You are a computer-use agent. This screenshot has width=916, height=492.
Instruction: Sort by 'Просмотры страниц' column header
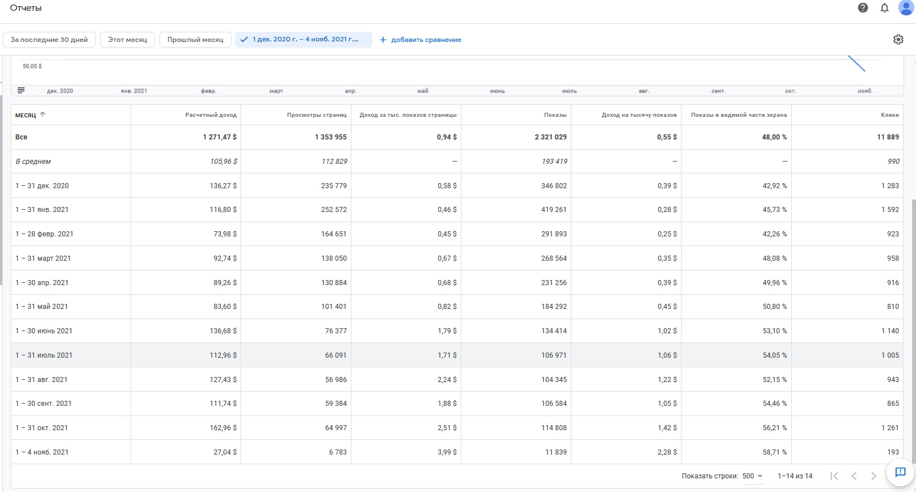[316, 115]
